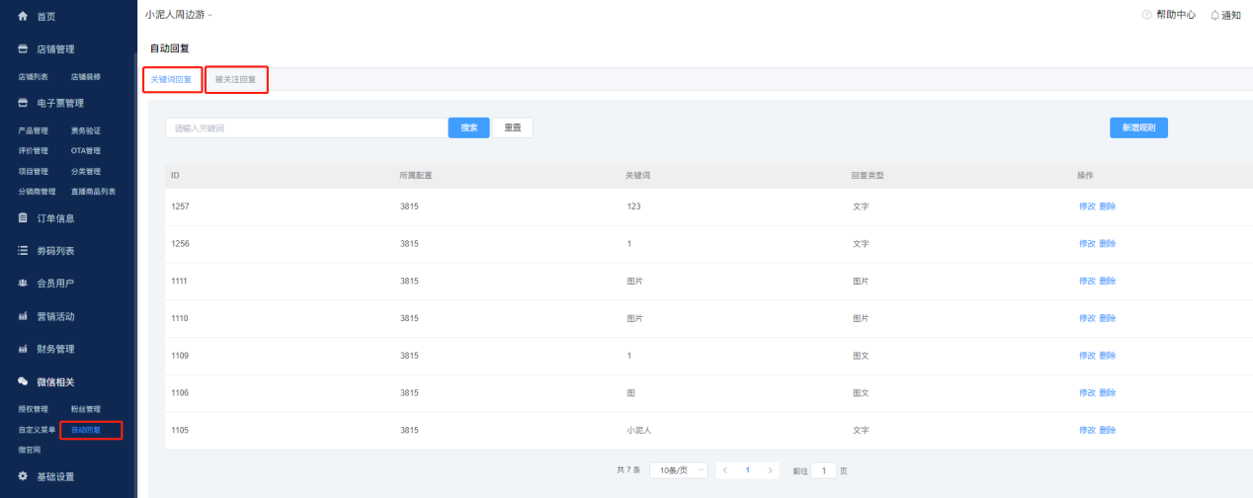This screenshot has width=1253, height=498.
Task: Click 修改 for rule ID 1111
Action: (1087, 281)
